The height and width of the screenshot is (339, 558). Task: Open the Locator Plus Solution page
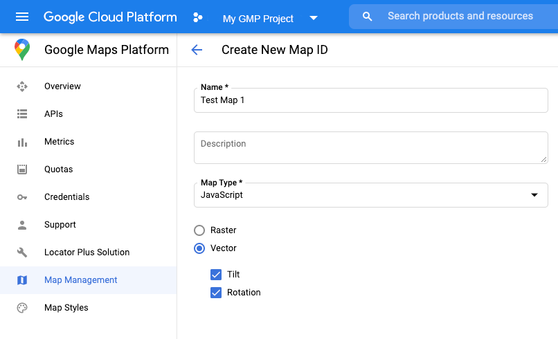pyautogui.click(x=87, y=253)
